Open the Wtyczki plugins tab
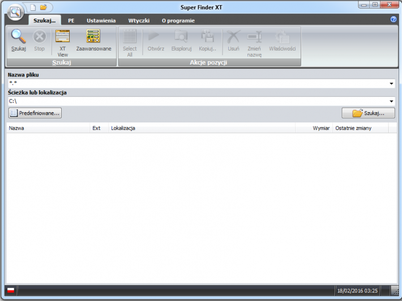 (139, 20)
